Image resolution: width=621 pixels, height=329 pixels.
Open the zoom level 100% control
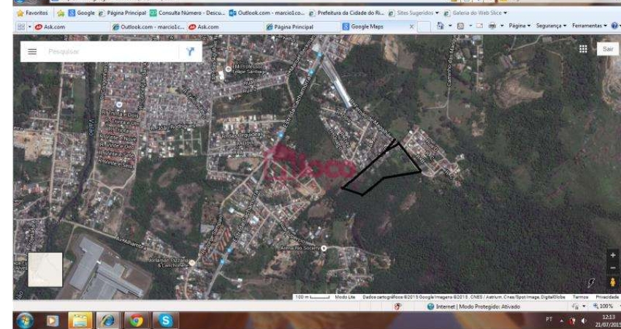[x=604, y=306]
